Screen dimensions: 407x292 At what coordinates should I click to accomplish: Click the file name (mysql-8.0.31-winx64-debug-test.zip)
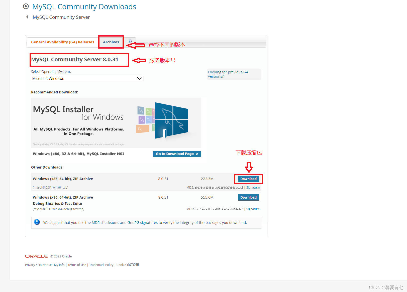point(59,209)
